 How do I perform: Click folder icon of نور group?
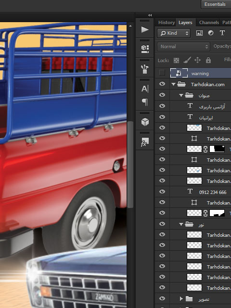[x=189, y=224]
